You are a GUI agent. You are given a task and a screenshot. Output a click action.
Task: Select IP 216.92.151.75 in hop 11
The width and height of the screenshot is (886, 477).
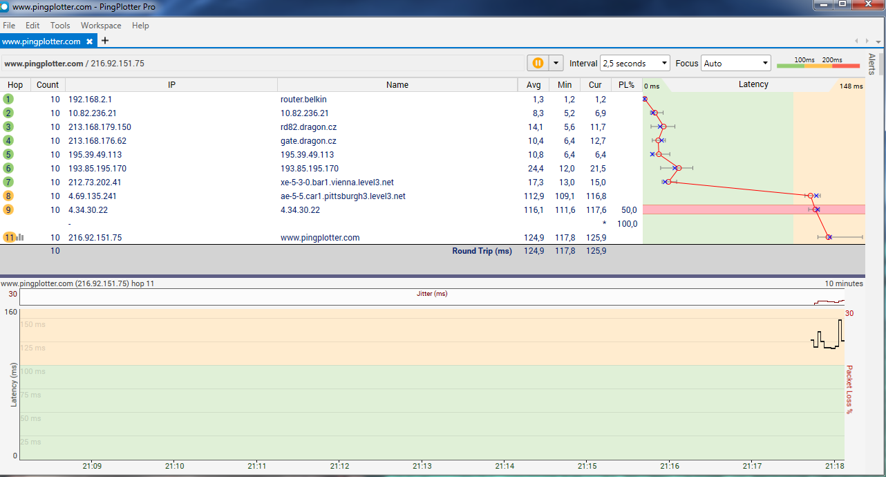click(x=95, y=237)
